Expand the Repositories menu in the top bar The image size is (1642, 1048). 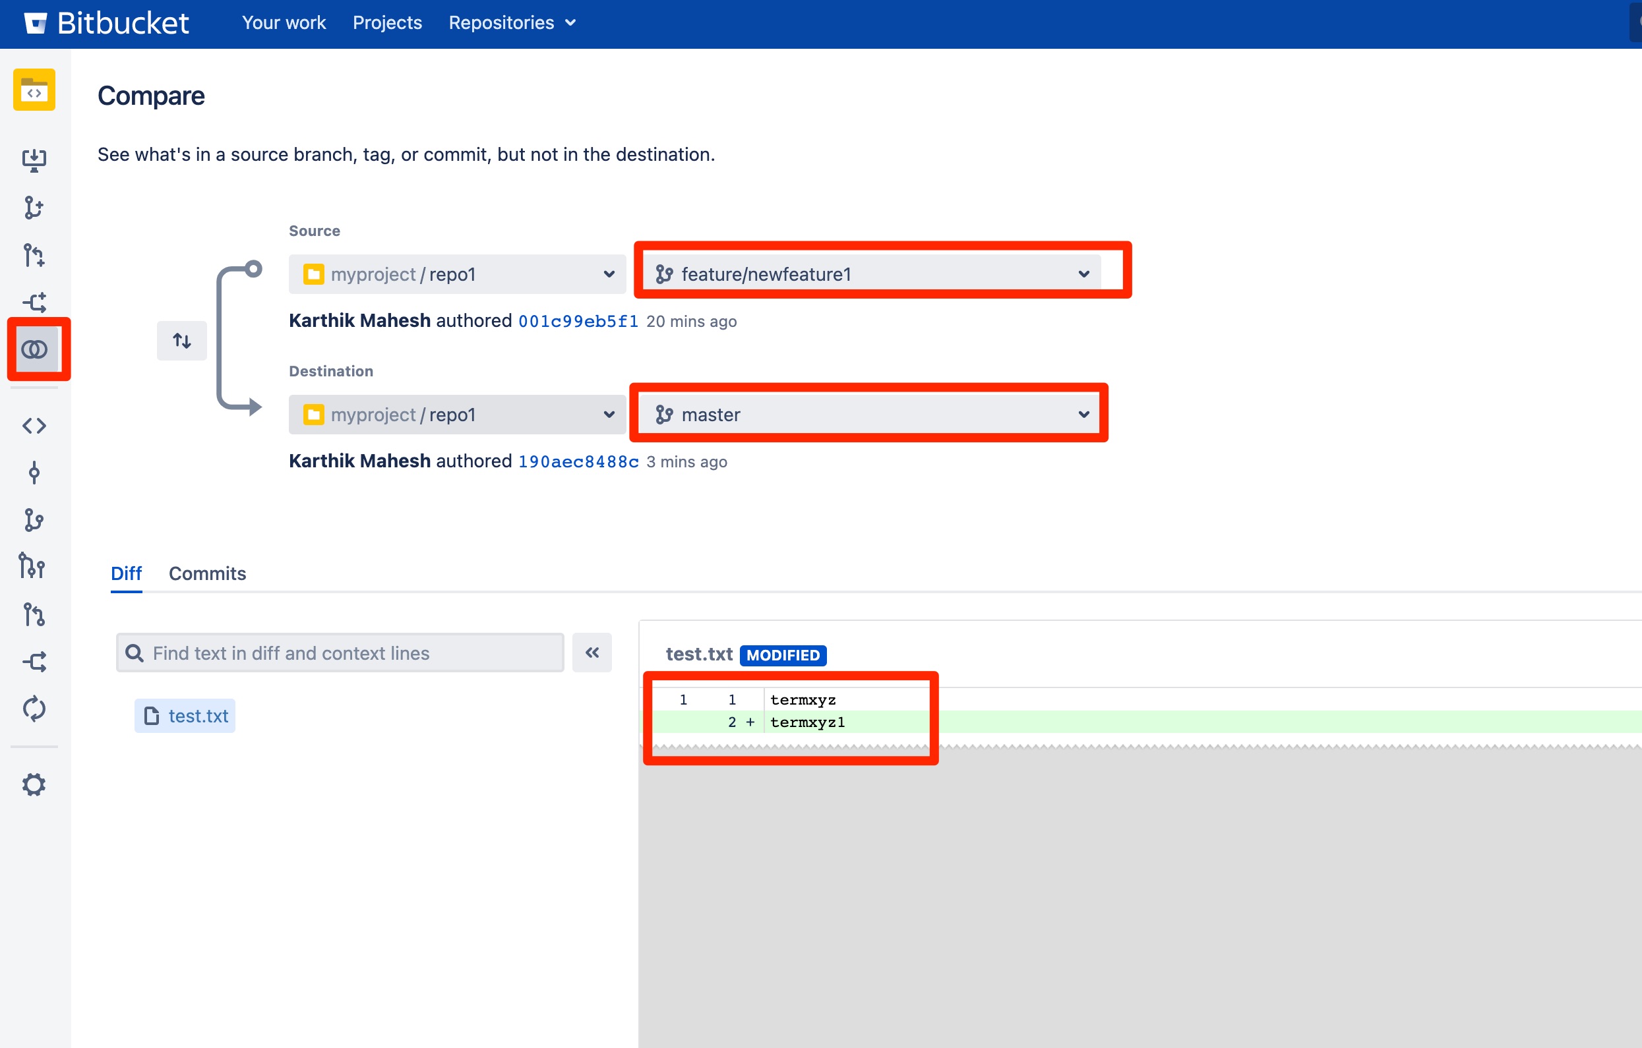512,22
